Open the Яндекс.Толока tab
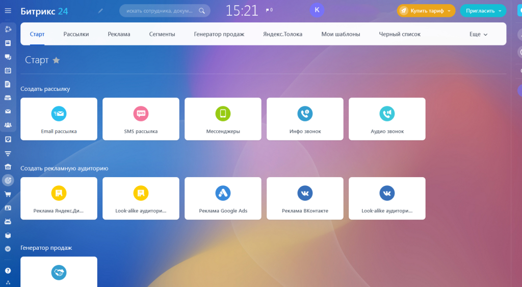This screenshot has width=522, height=287. click(x=282, y=34)
